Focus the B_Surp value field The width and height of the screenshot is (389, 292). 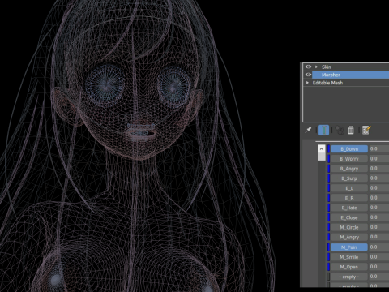379,178
